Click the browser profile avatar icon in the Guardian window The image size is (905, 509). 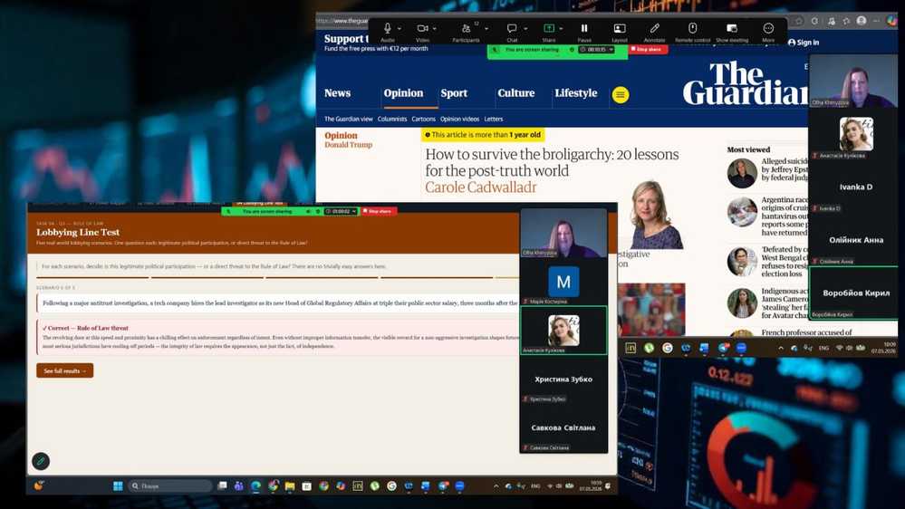(x=862, y=21)
